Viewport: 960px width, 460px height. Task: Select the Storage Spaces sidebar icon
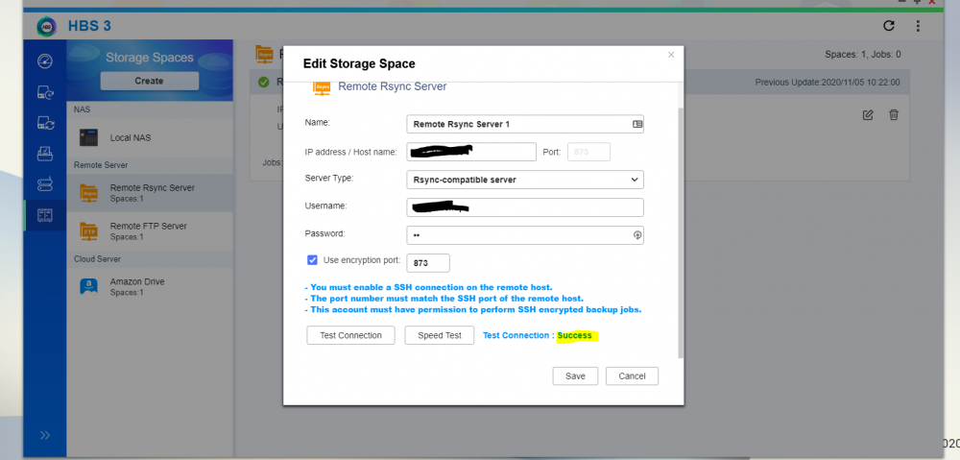pyautogui.click(x=45, y=216)
